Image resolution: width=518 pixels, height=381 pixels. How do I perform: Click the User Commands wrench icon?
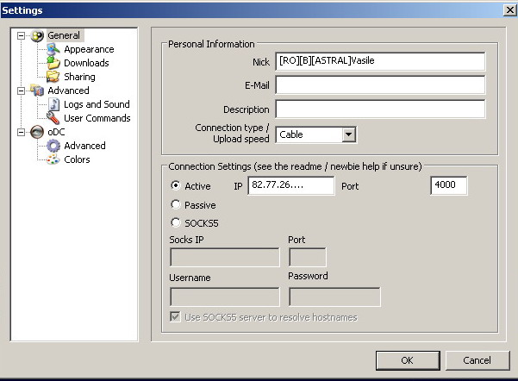[x=53, y=118]
